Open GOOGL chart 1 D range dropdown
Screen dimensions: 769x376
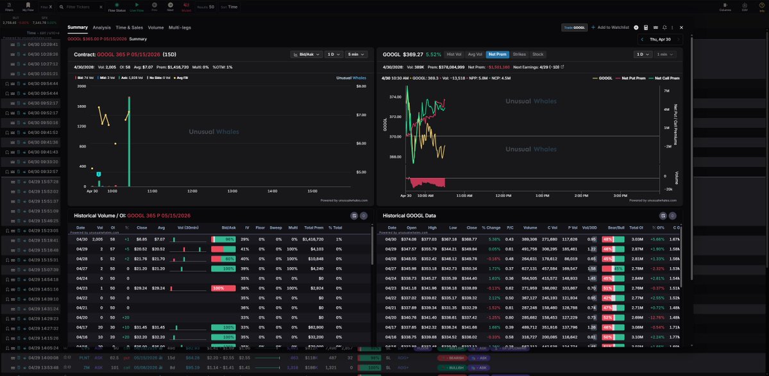(x=643, y=54)
